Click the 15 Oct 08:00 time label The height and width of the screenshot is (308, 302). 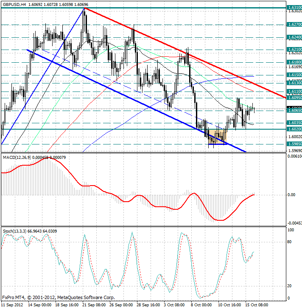pos(257,305)
